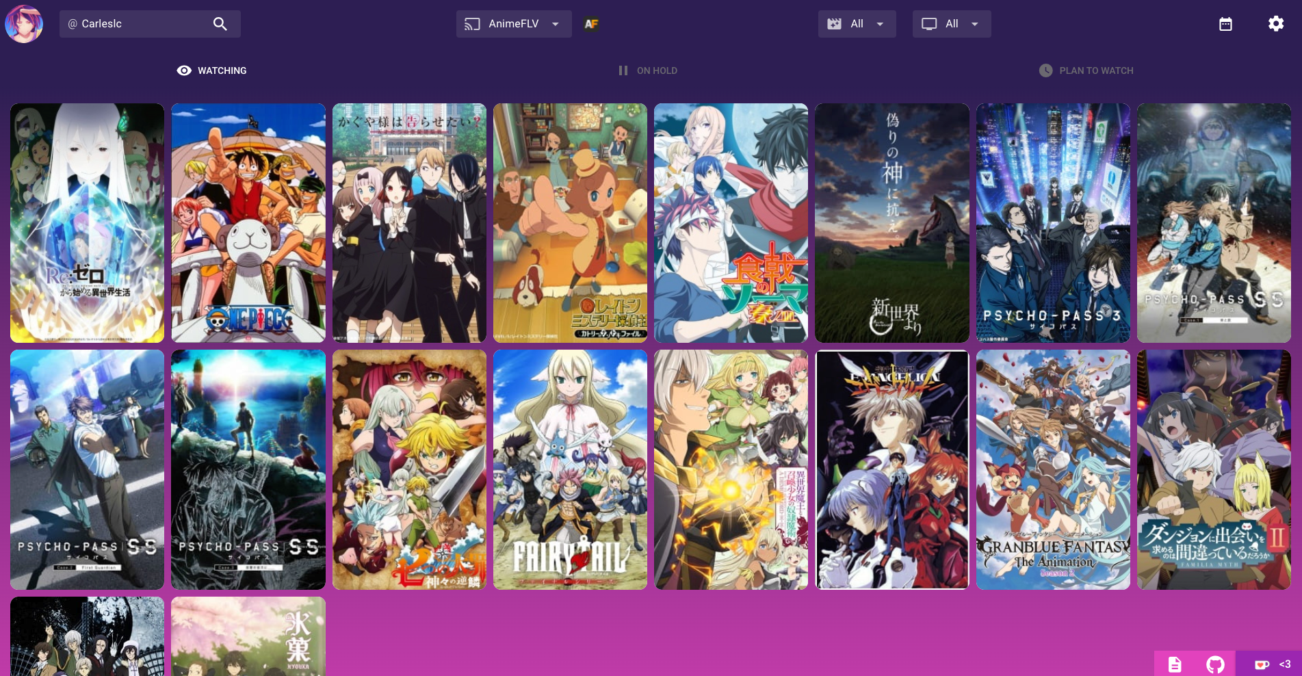Open the One Piece anime cover
The image size is (1302, 676).
248,223
